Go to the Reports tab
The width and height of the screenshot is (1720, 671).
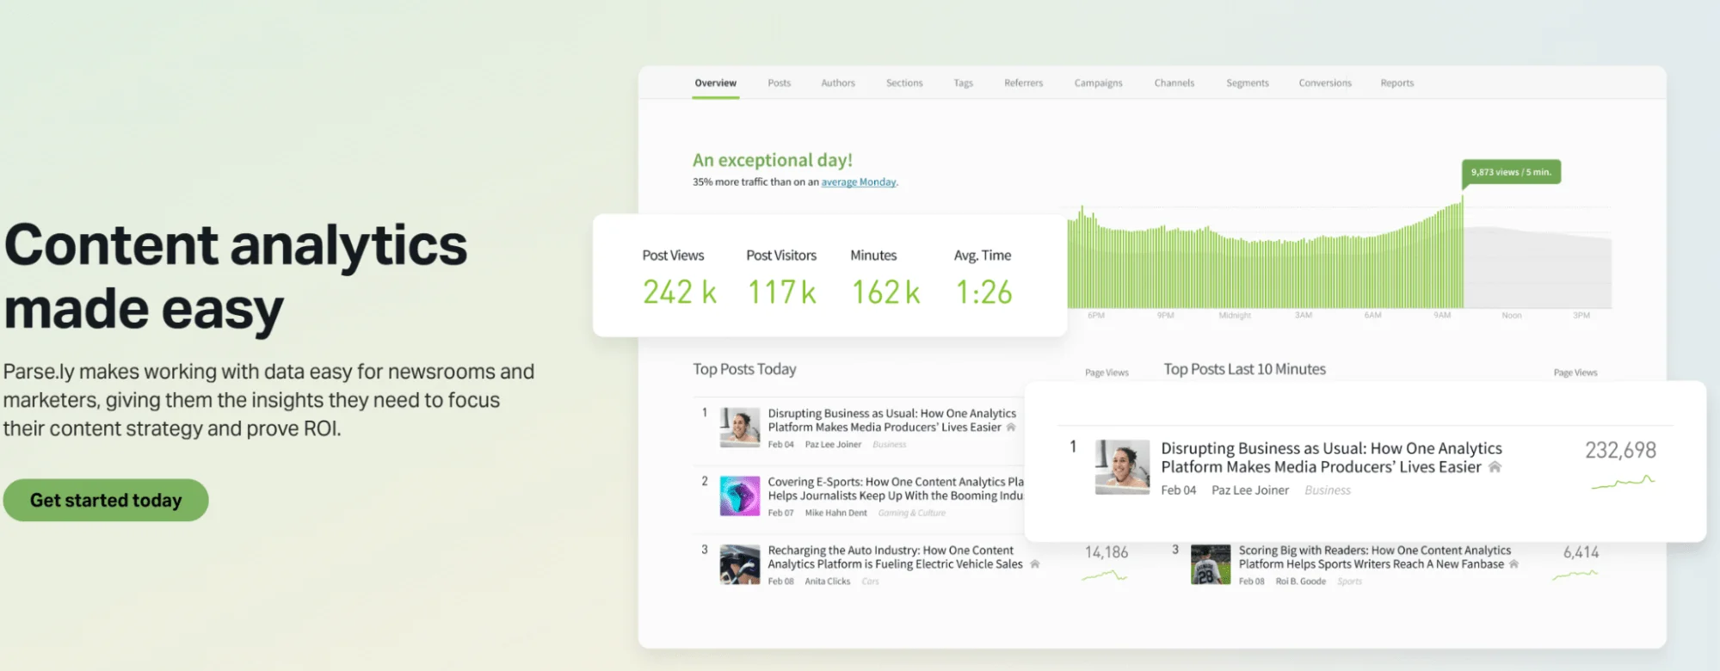click(x=1396, y=83)
